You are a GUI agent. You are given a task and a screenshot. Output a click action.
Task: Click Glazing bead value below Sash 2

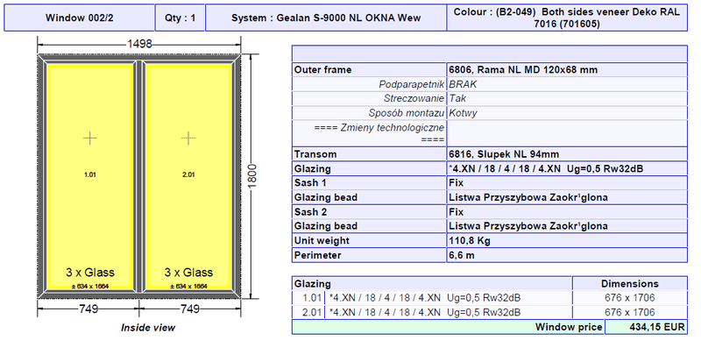pyautogui.click(x=528, y=226)
